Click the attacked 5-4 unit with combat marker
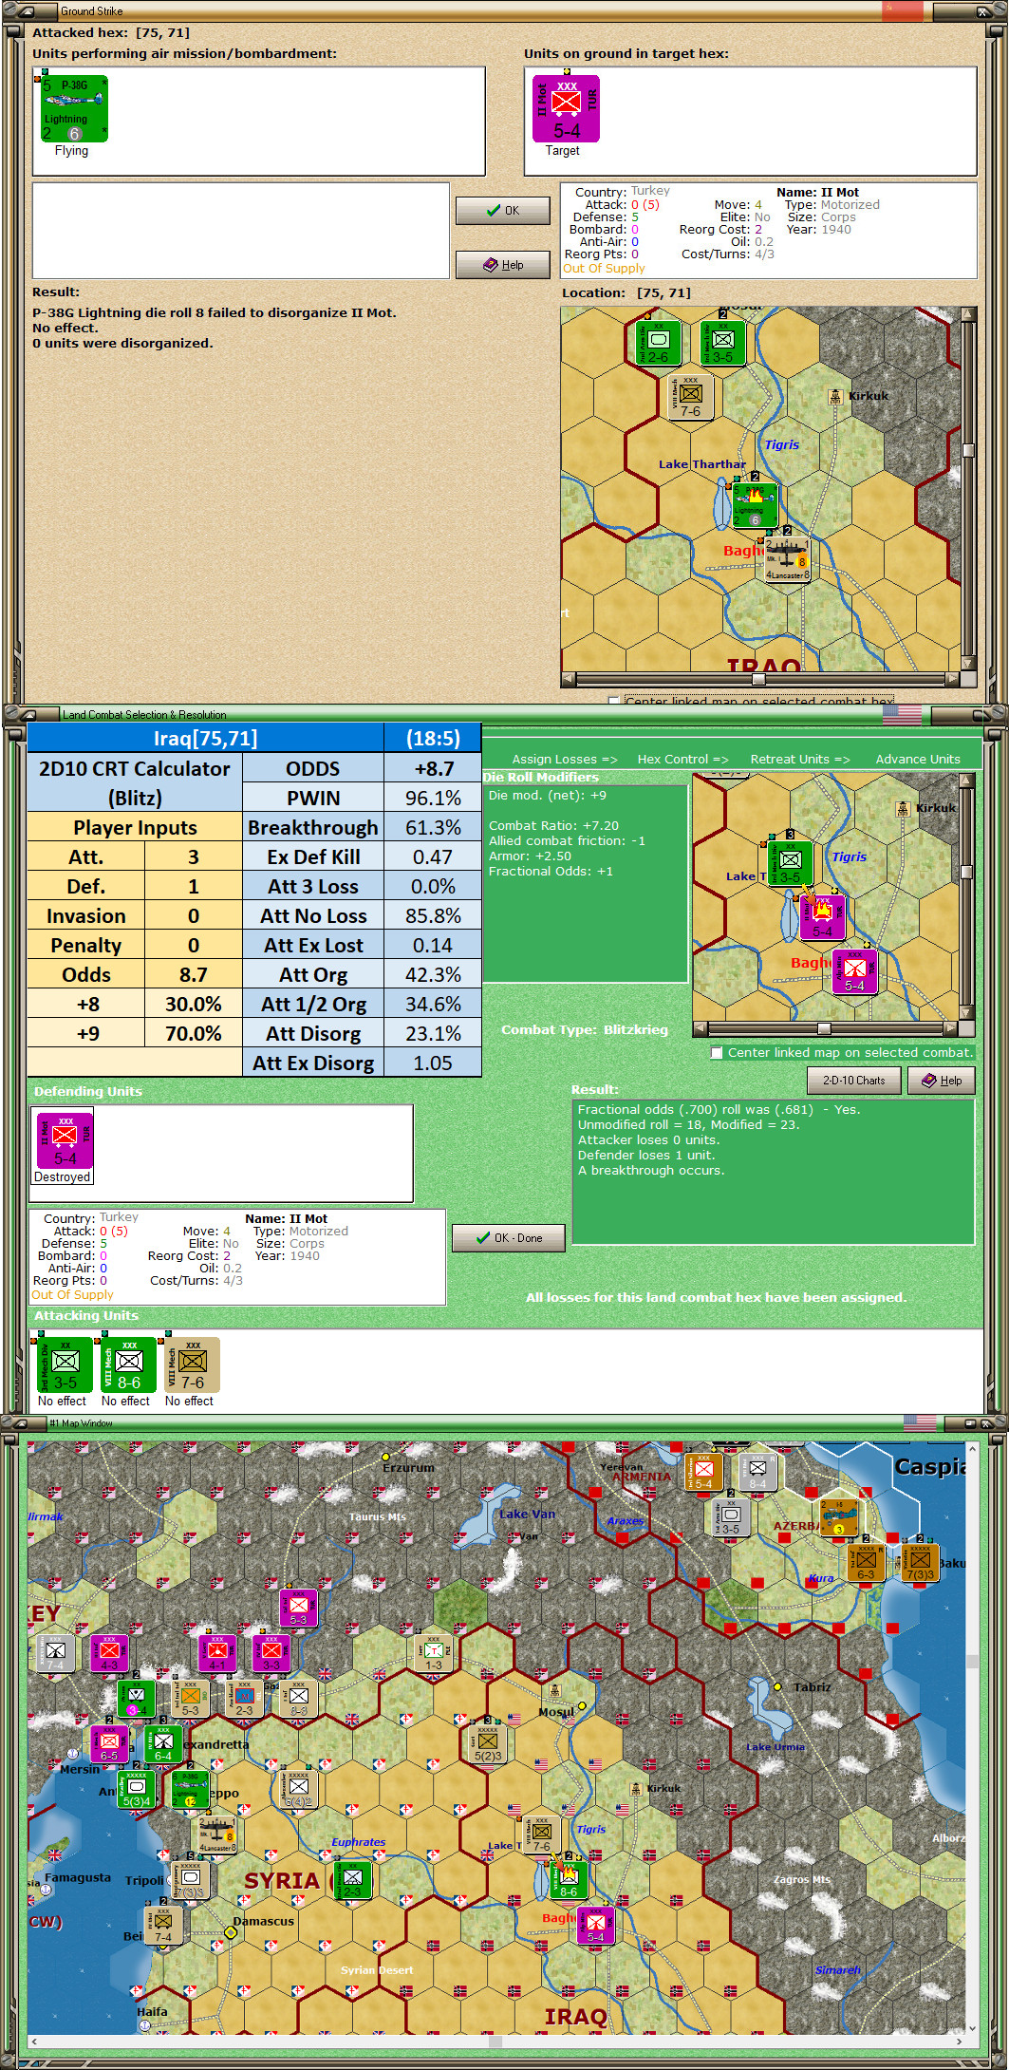Image resolution: width=1009 pixels, height=2070 pixels. click(x=822, y=916)
